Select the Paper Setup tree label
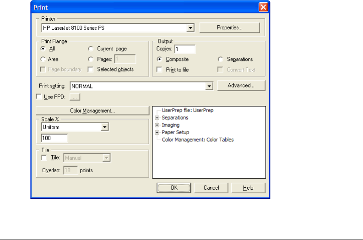This screenshot has height=240, width=363. coord(175,132)
